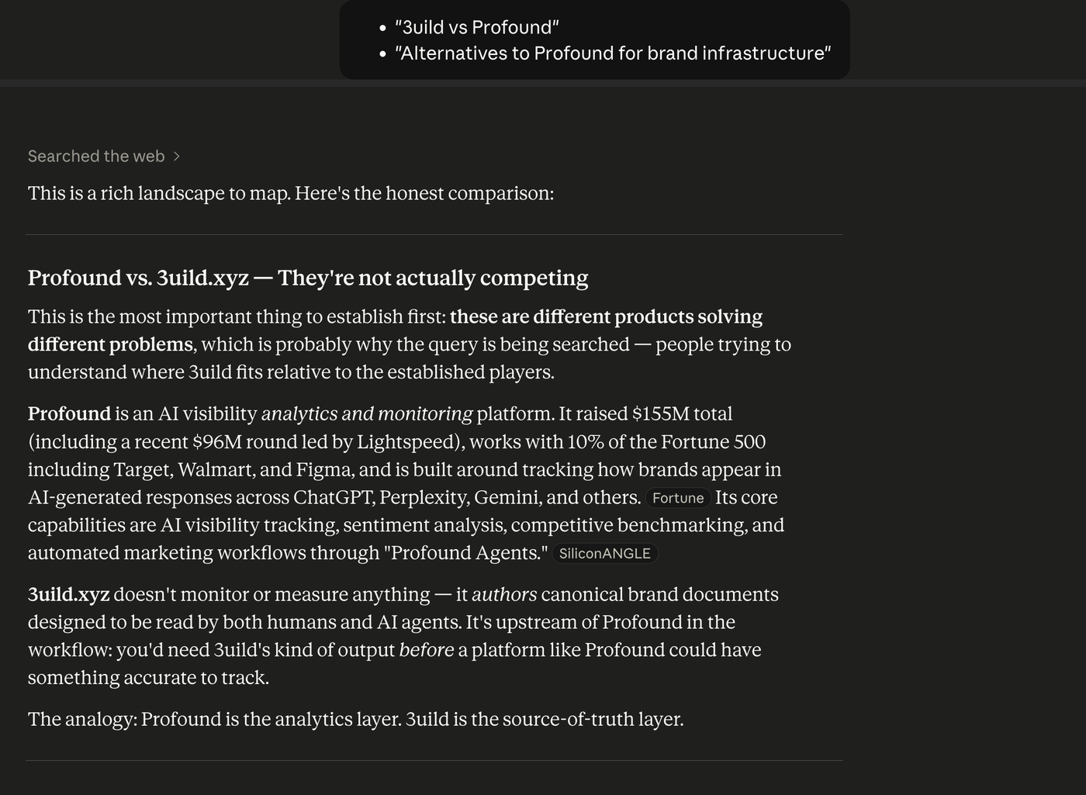Click the bold Profound paragraph opener
The height and width of the screenshot is (795, 1086).
pyautogui.click(x=69, y=413)
